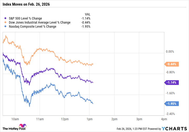Click the orange Dow Jones legend dot
Viewport: 189px width, 132px height.
[x=6, y=22]
